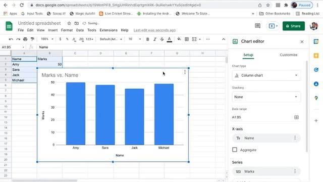Click select data range grid icon
The height and width of the screenshot is (182, 323).
296,117
